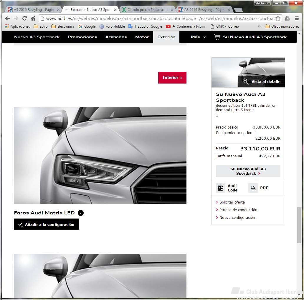
Task: Click the Faros Audi Matrix LED heading
Action: 44,213
